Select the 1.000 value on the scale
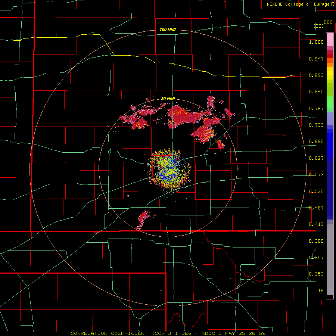 click(316, 42)
